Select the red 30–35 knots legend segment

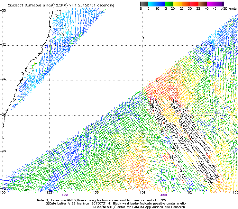click(194, 4)
